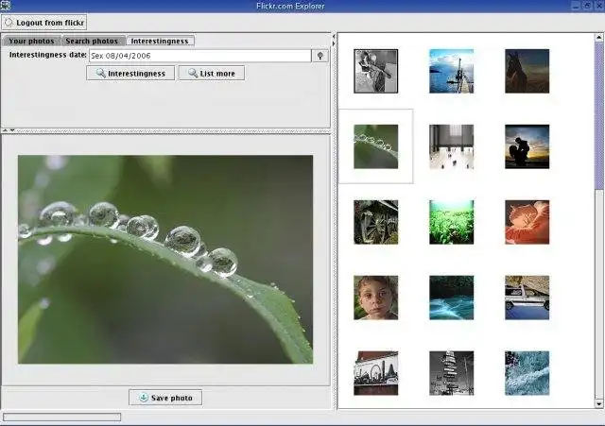Select the Interestingness tab

(160, 41)
